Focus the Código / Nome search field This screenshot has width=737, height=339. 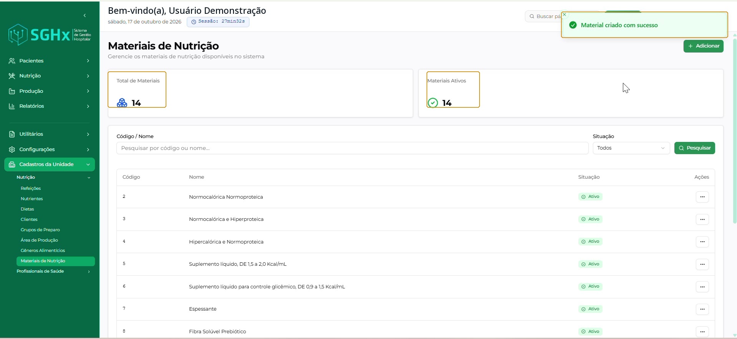352,148
